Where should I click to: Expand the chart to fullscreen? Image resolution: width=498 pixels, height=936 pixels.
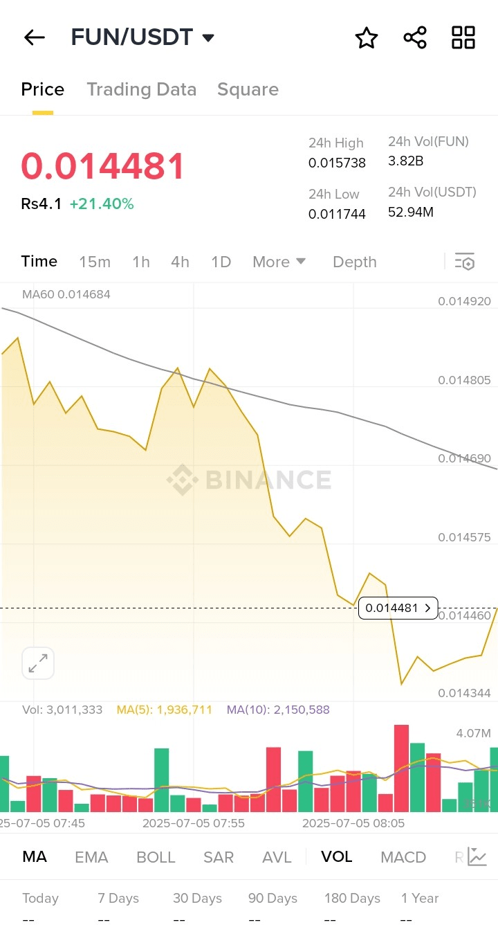coord(38,663)
